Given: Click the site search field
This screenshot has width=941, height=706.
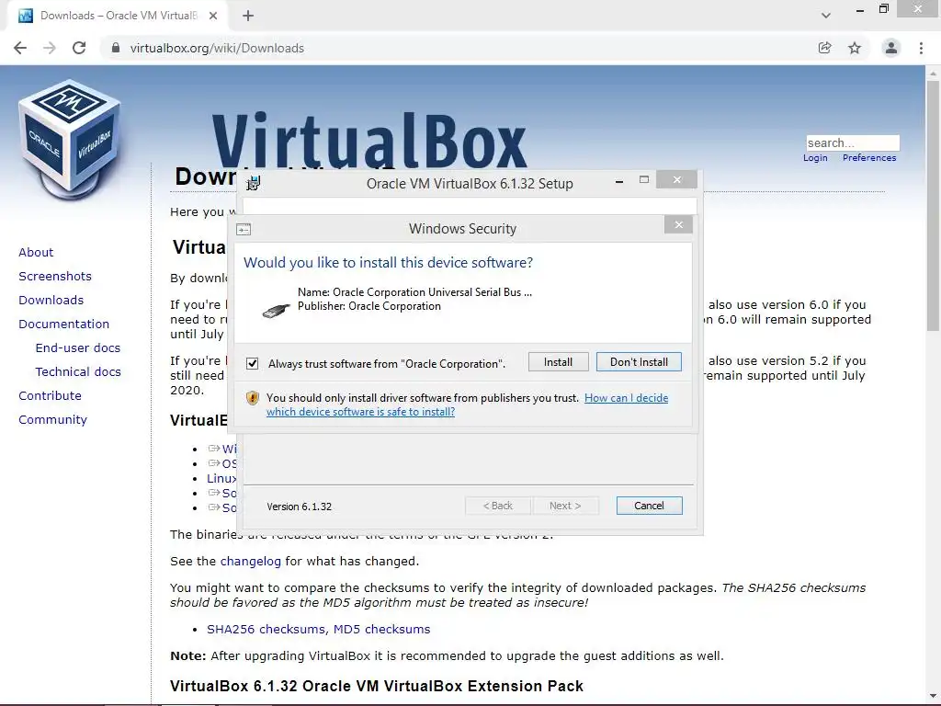Looking at the screenshot, I should point(853,142).
